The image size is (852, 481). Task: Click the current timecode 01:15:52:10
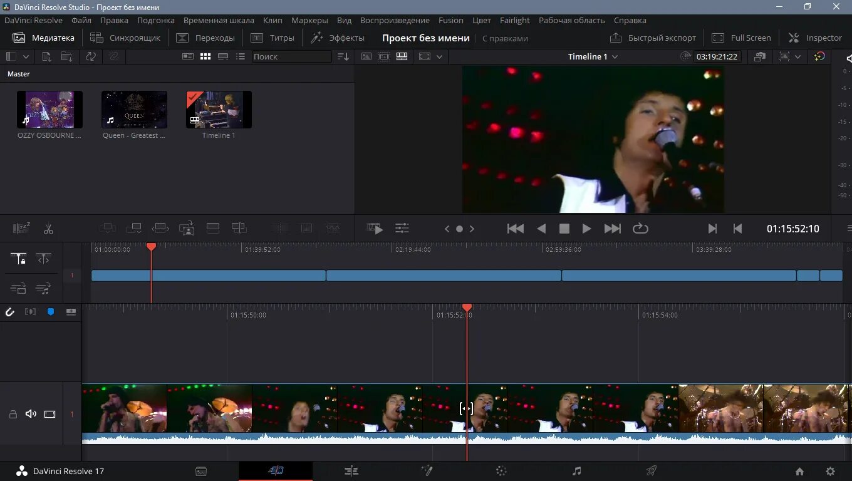pos(792,229)
